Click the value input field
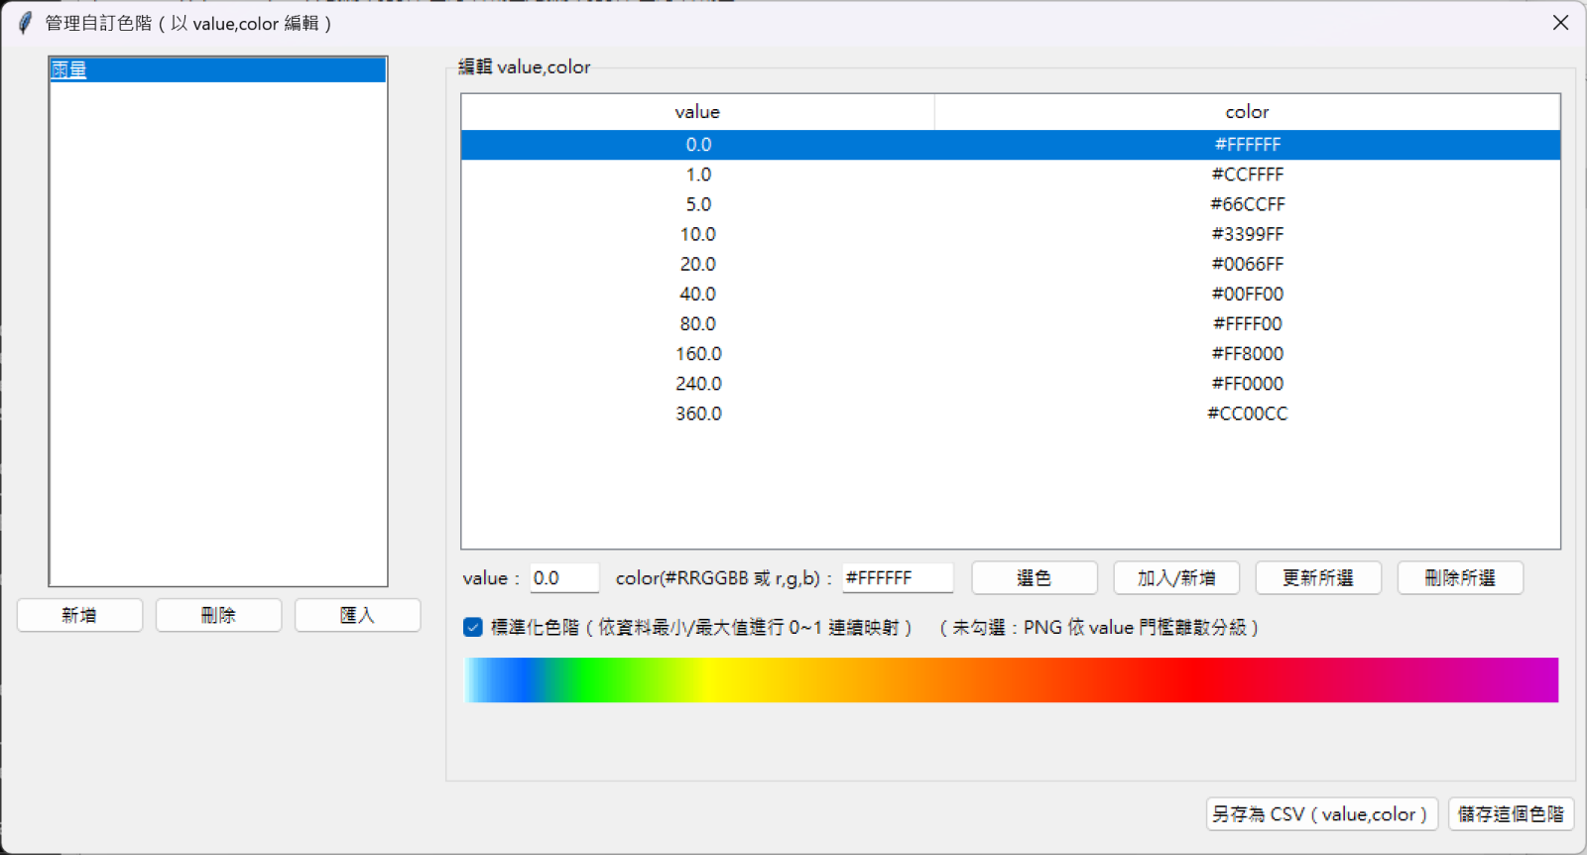The image size is (1587, 855). (563, 577)
